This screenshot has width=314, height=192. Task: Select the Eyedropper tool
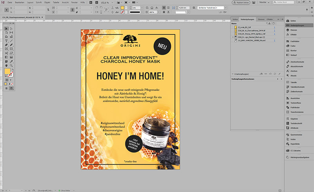[11, 61]
